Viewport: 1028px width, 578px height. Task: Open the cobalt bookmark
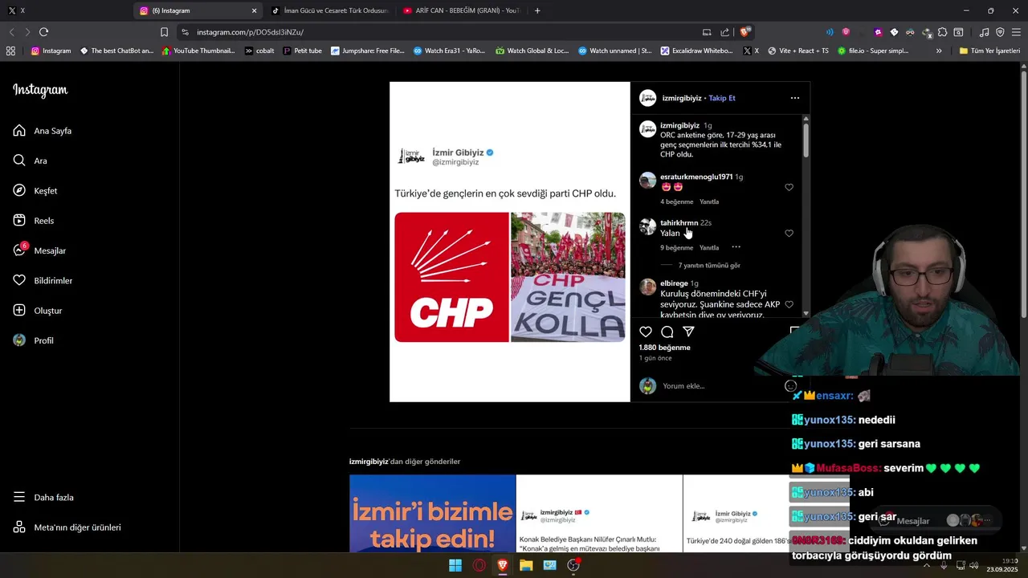click(259, 51)
